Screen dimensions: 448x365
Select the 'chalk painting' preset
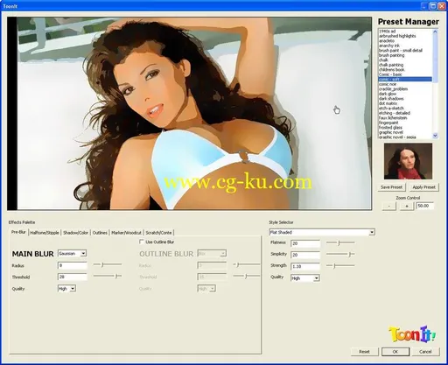391,65
